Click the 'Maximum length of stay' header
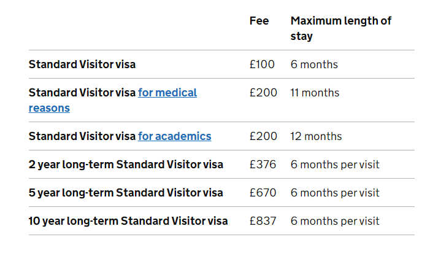The image size is (430, 253). 340,28
